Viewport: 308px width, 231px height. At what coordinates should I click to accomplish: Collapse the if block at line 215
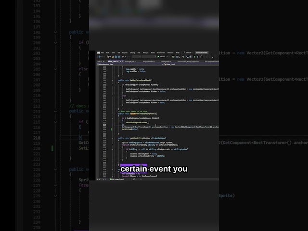(112, 118)
